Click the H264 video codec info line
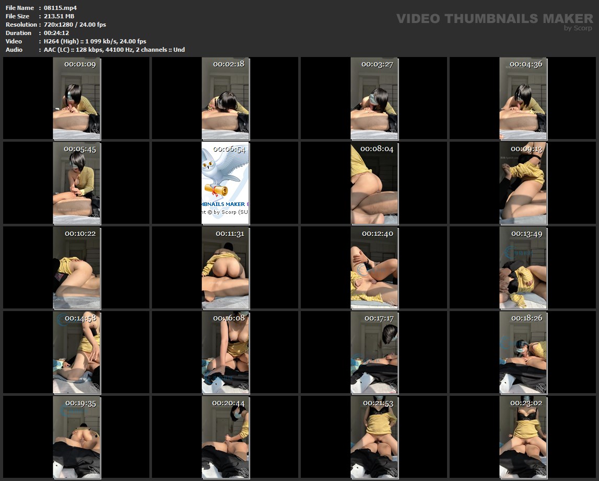 pyautogui.click(x=95, y=41)
